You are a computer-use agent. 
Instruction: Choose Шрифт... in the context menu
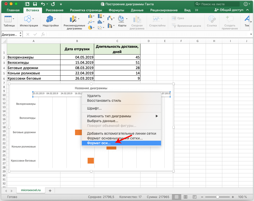point(122,108)
